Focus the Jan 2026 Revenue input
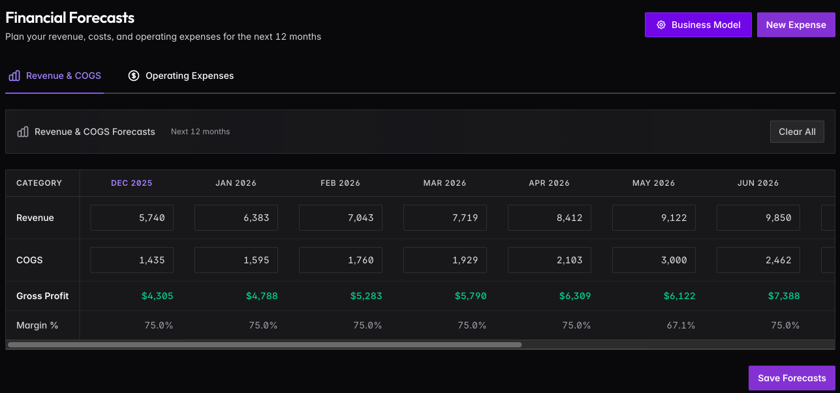 coord(236,218)
